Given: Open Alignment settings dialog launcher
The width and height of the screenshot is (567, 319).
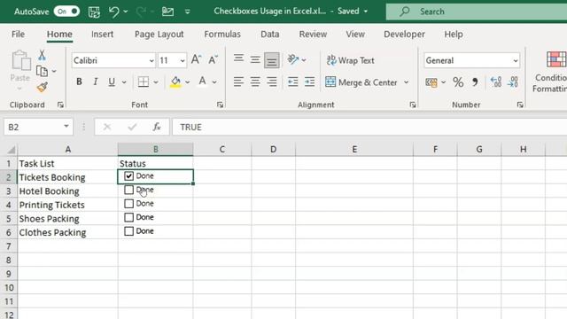Looking at the screenshot, I should pyautogui.click(x=413, y=105).
